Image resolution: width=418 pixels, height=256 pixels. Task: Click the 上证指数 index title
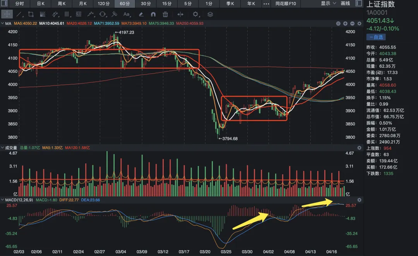pos(381,4)
